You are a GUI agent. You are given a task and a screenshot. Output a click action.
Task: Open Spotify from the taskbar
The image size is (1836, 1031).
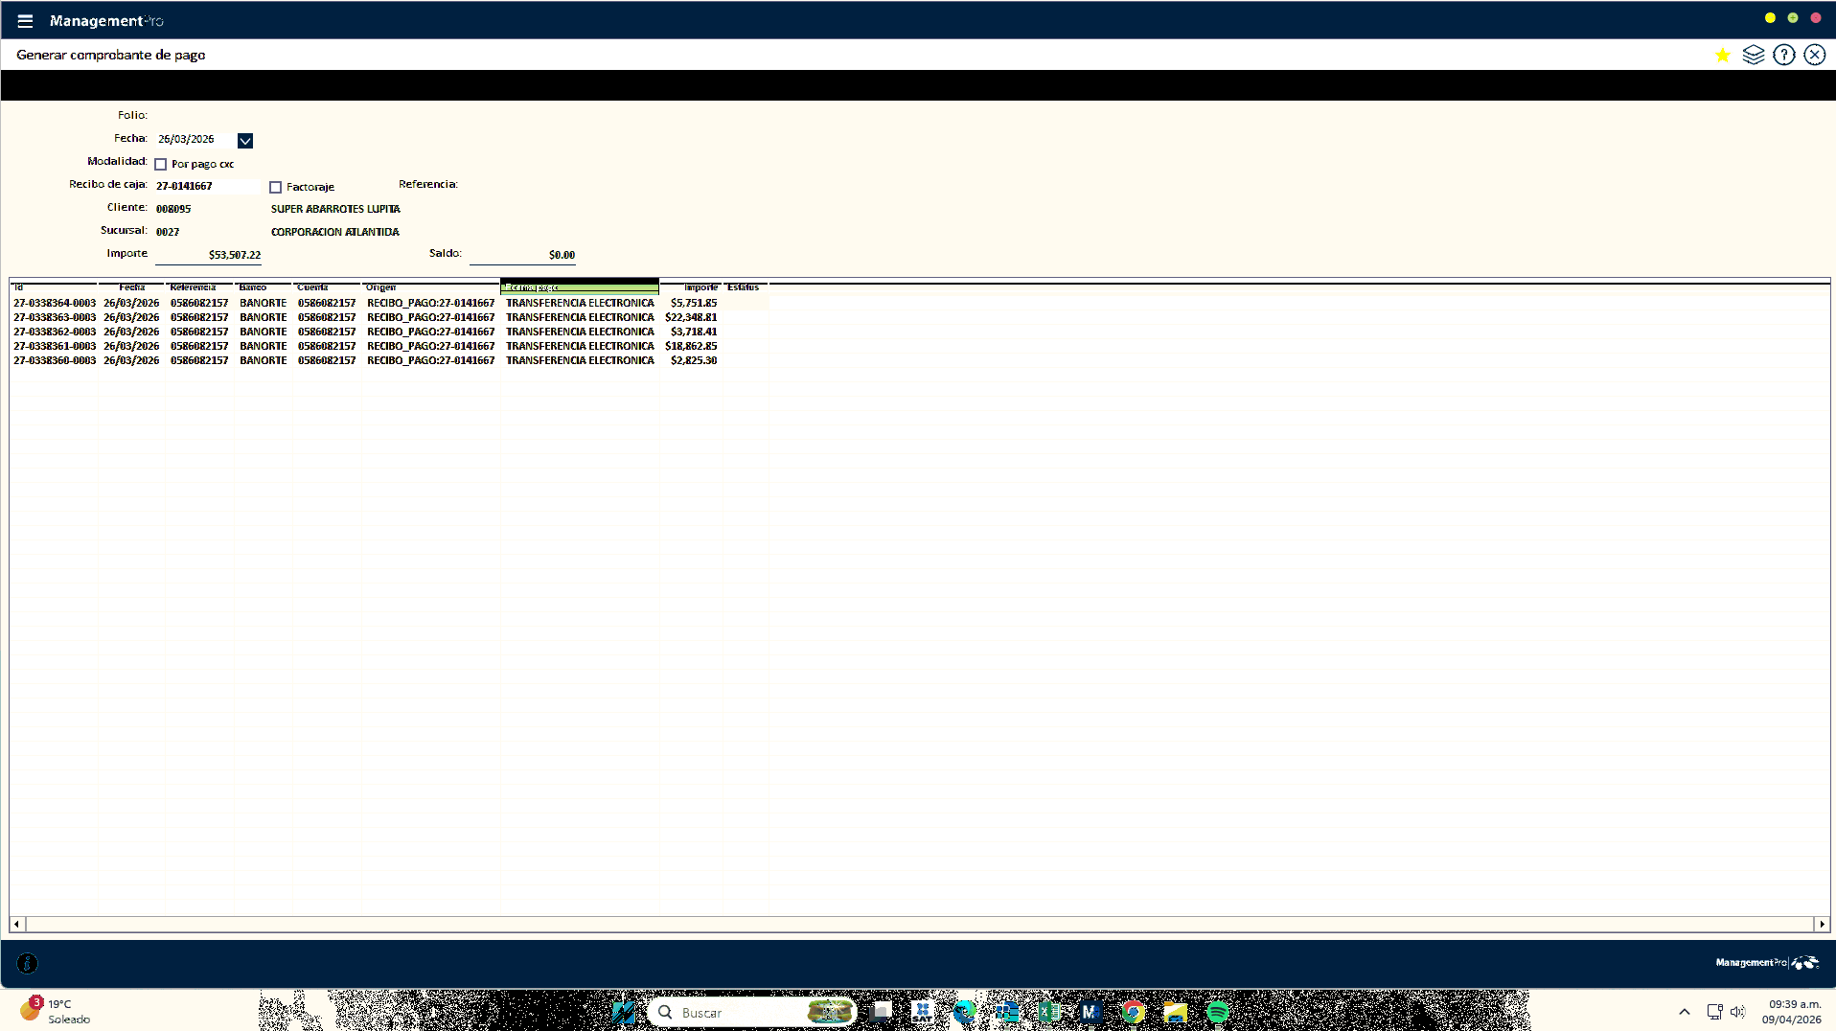point(1217,1012)
